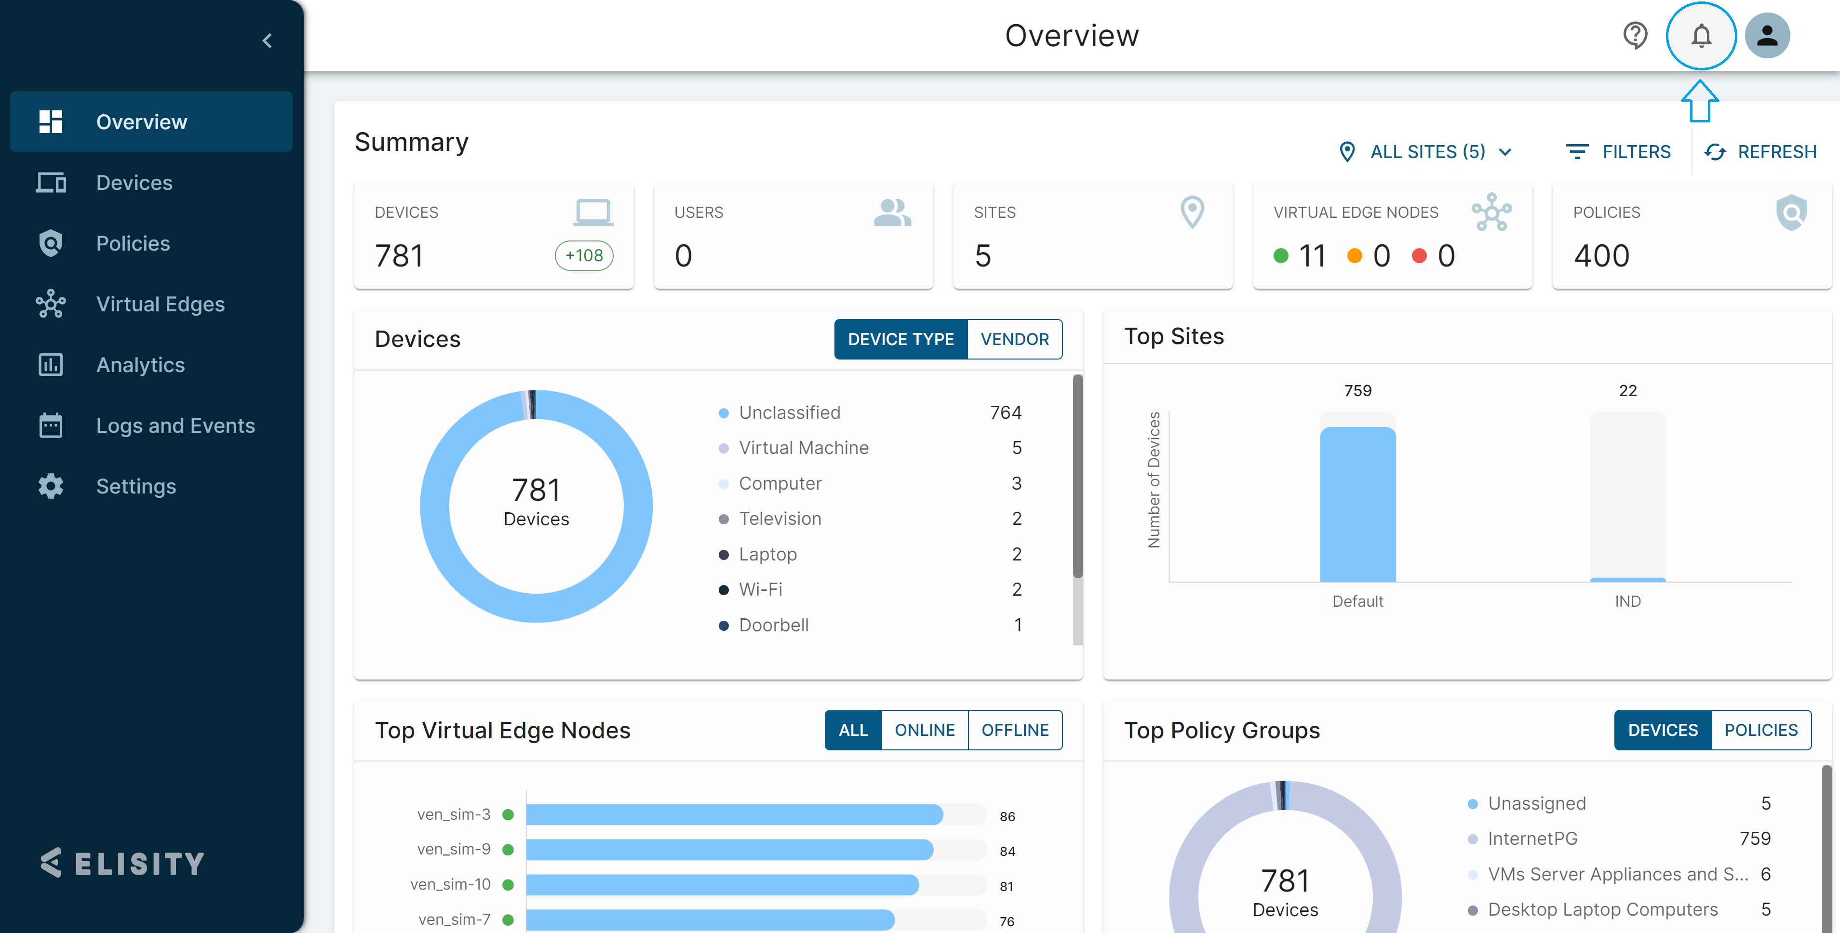Select the Overview menu item

(141, 122)
